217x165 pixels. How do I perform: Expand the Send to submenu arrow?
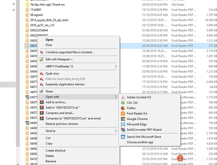coord(116,131)
